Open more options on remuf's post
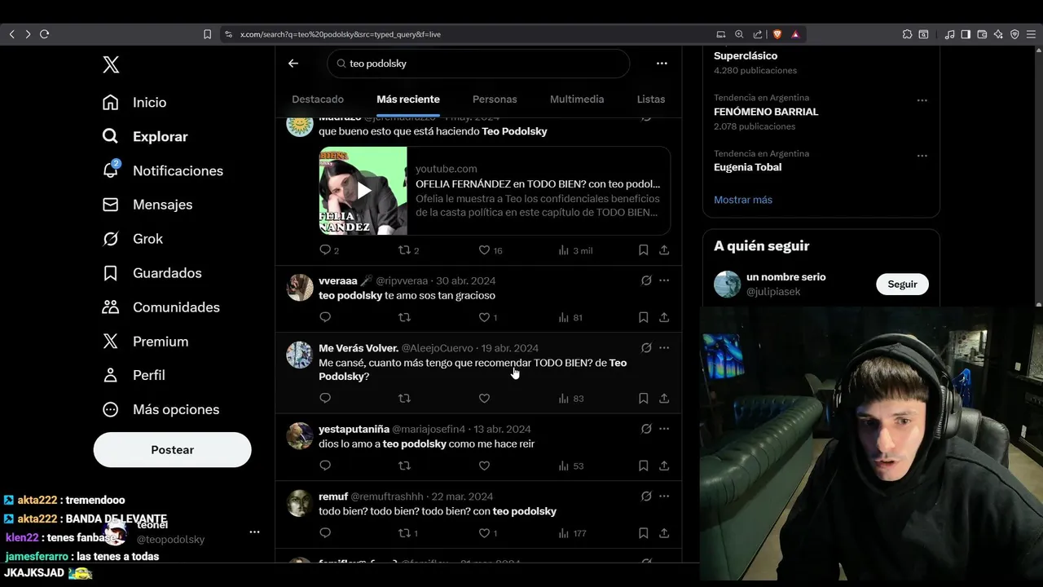Viewport: 1043px width, 587px height. tap(664, 496)
